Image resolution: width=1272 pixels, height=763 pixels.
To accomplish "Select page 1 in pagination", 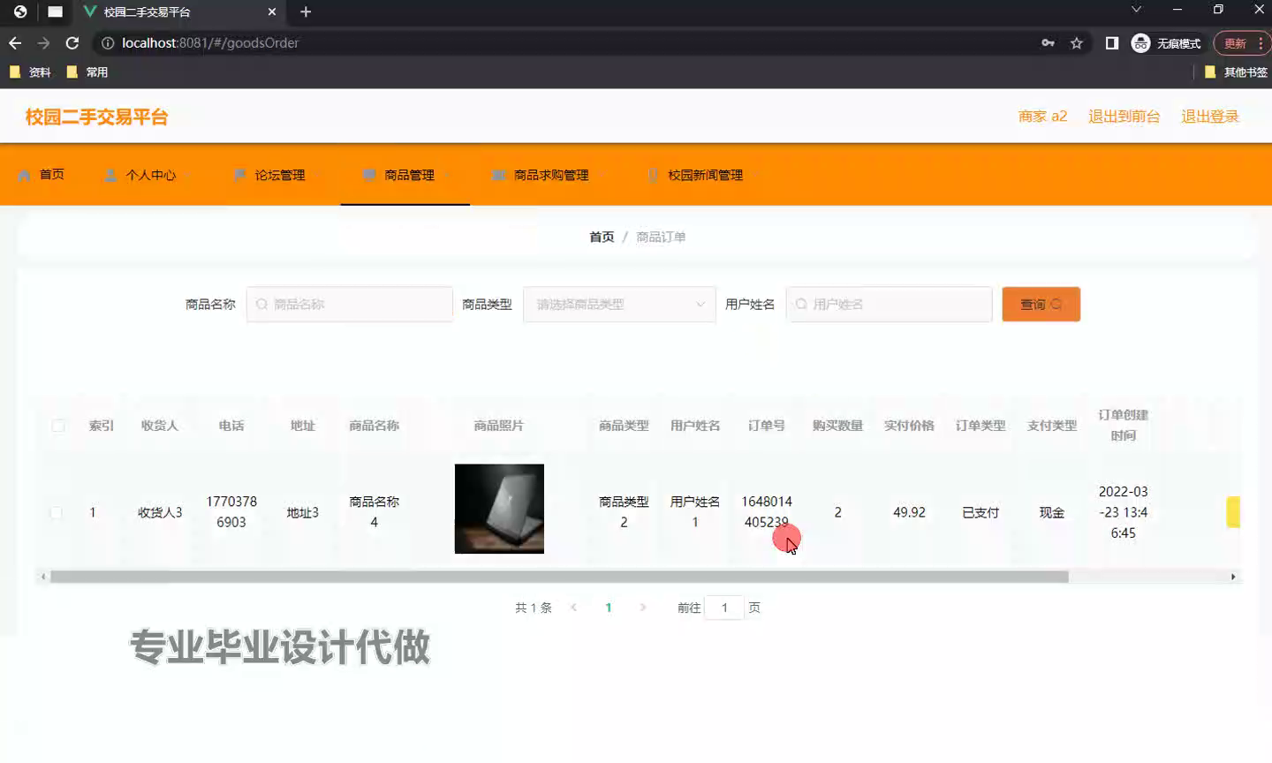I will pos(609,608).
